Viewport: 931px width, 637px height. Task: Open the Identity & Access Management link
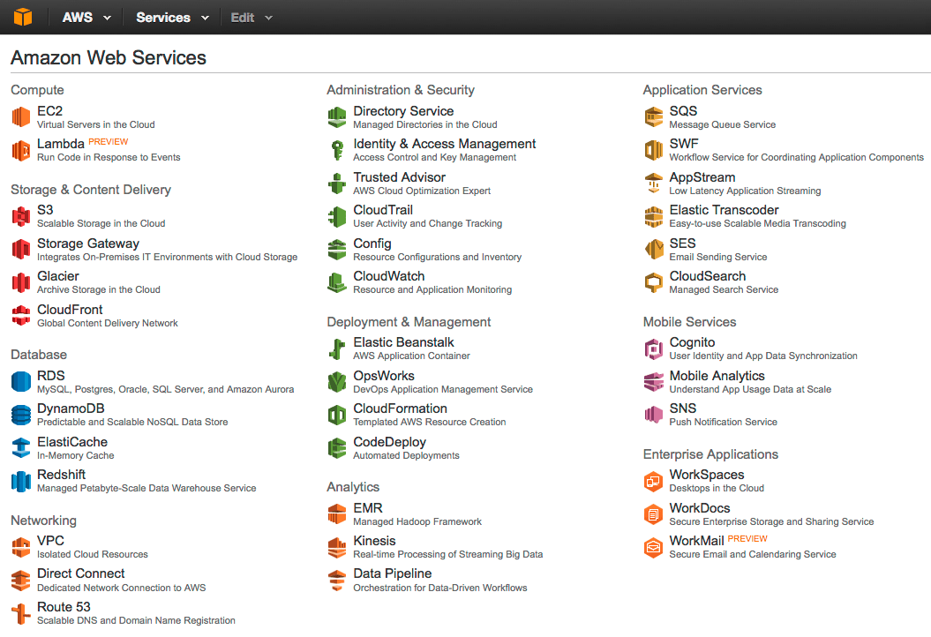pos(445,143)
